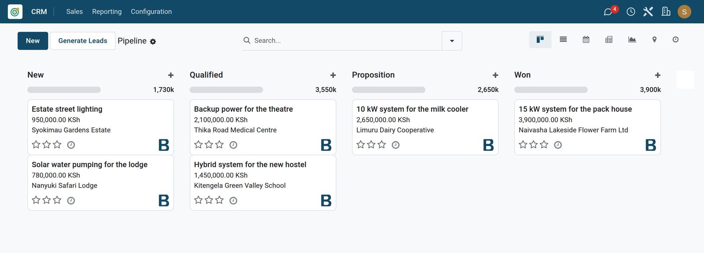Set first priority star on Estate street lighting
This screenshot has height=253, width=704.
click(36, 145)
